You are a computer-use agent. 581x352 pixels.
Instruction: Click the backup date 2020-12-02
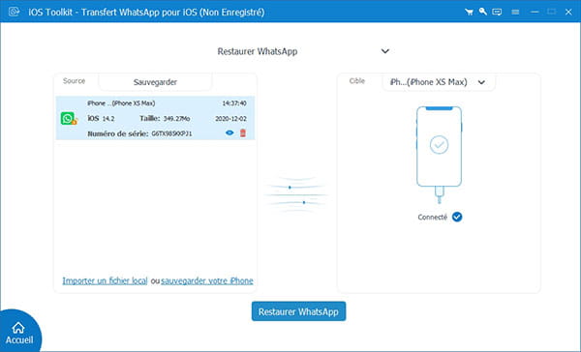coord(230,119)
